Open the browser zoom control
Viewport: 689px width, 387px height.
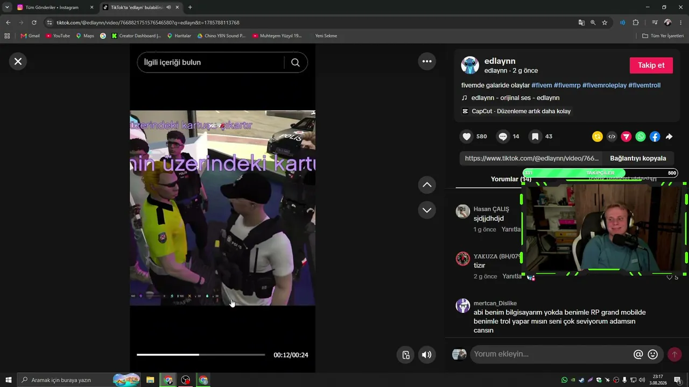coord(593,23)
